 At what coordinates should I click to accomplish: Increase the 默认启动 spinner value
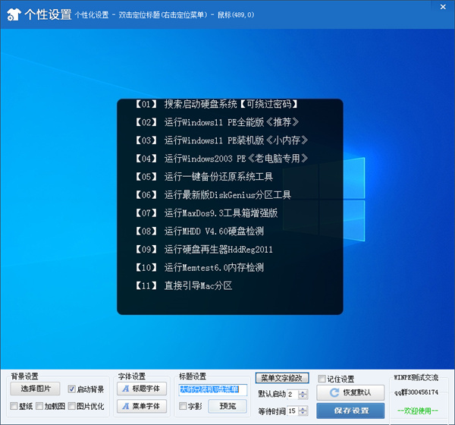pos(303,392)
